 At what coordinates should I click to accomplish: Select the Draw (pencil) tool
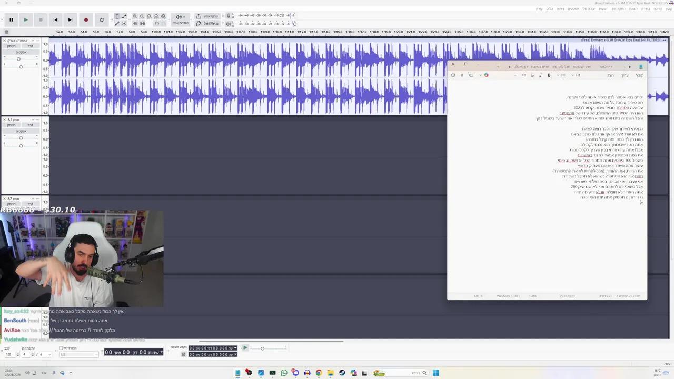click(x=117, y=24)
